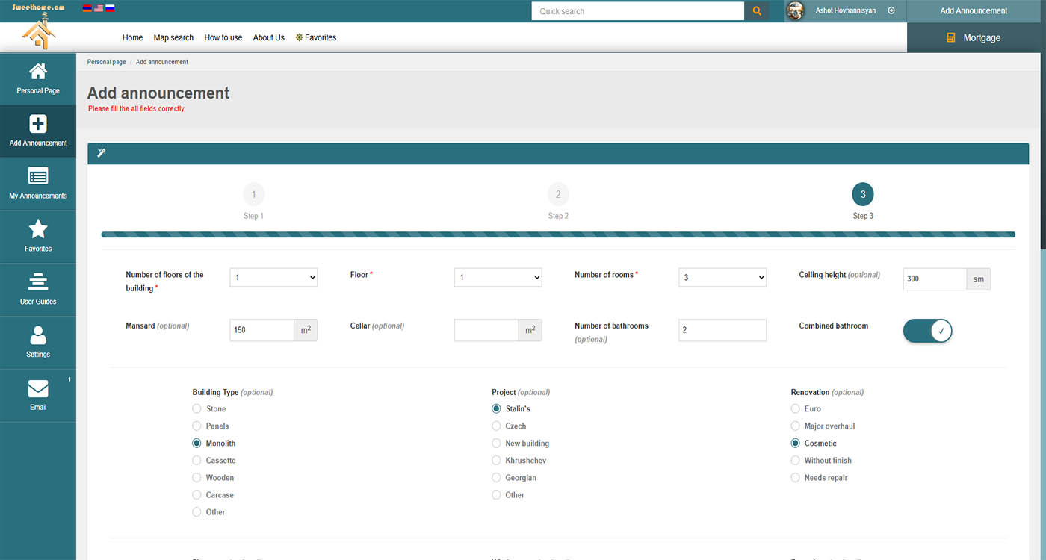1046x560 pixels.
Task: Go to About Us menu item
Action: 268,37
